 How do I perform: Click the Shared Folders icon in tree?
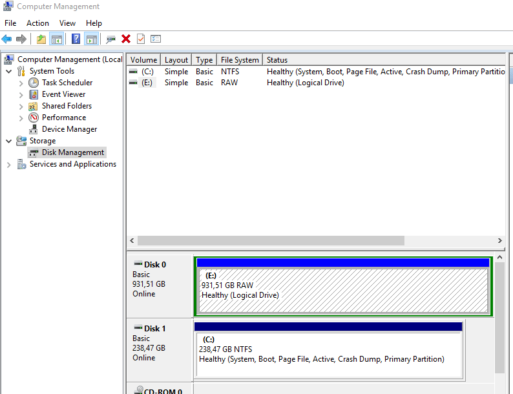[x=33, y=107]
